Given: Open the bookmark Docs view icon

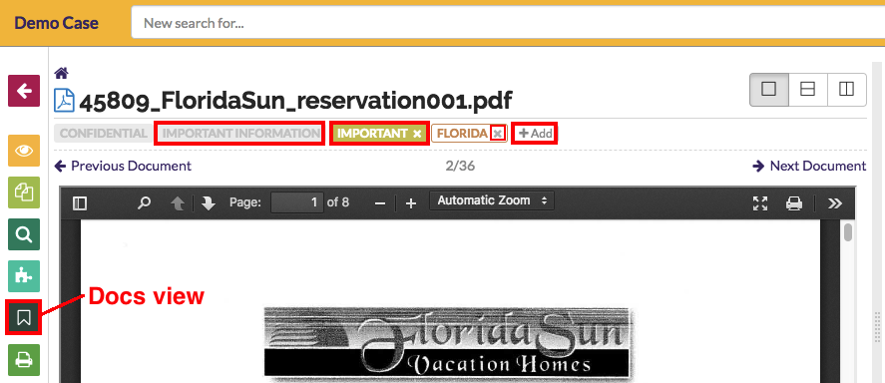Looking at the screenshot, I should (x=24, y=318).
